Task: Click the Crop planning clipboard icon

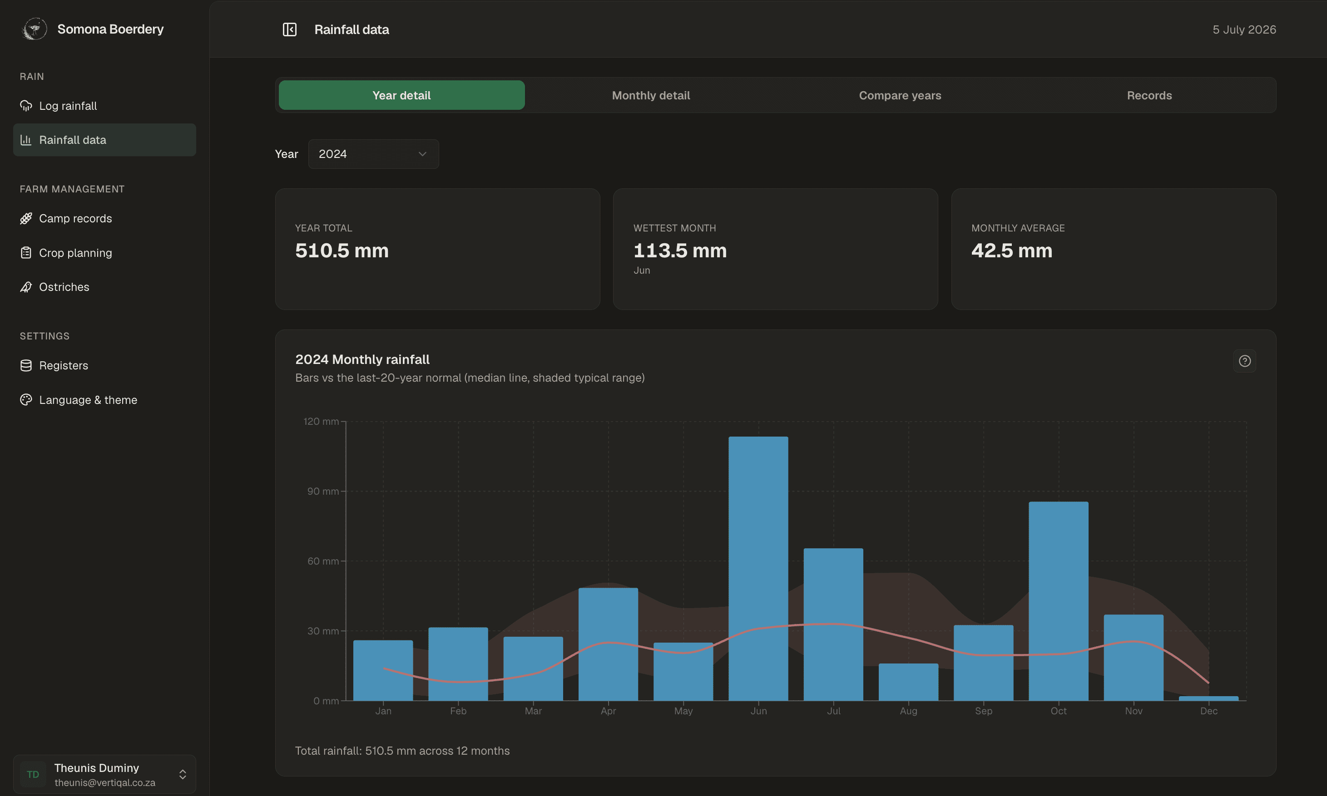Action: point(26,253)
